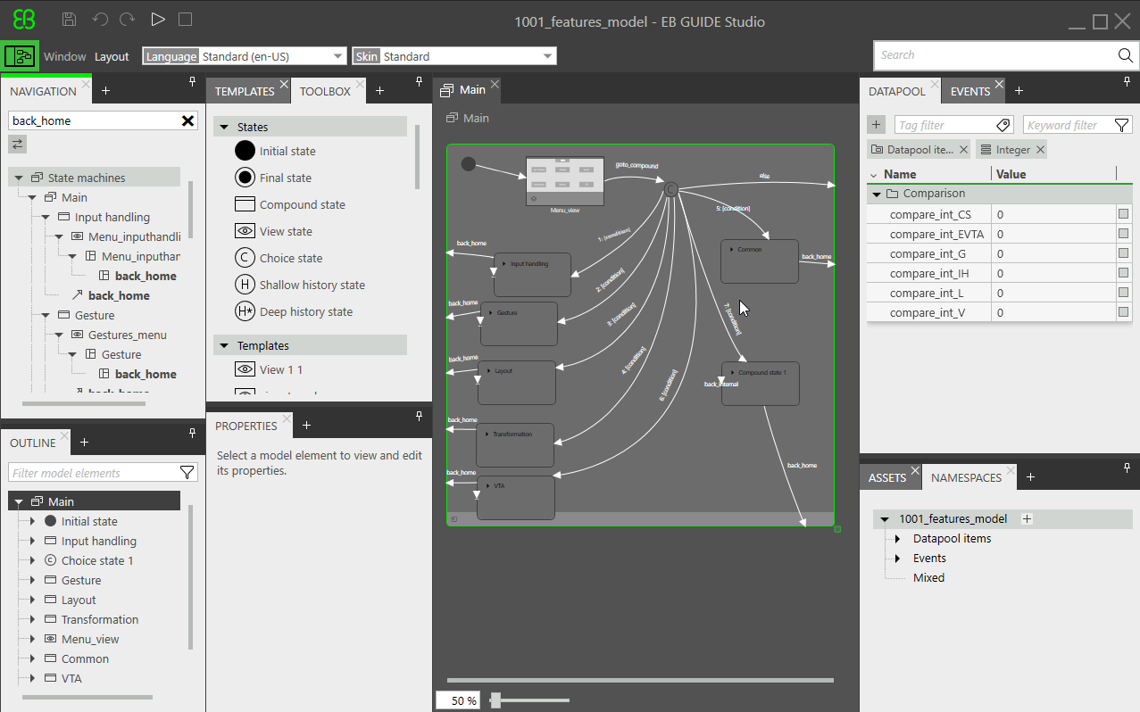Switch to the Toolbox tab
1140x712 pixels.
coord(325,91)
